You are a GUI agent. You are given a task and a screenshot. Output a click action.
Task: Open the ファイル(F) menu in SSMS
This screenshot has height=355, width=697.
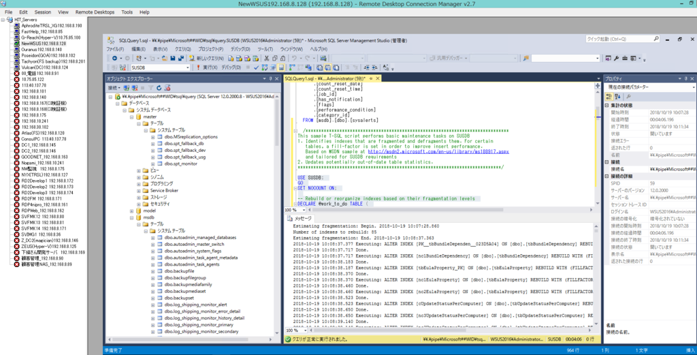[115, 49]
